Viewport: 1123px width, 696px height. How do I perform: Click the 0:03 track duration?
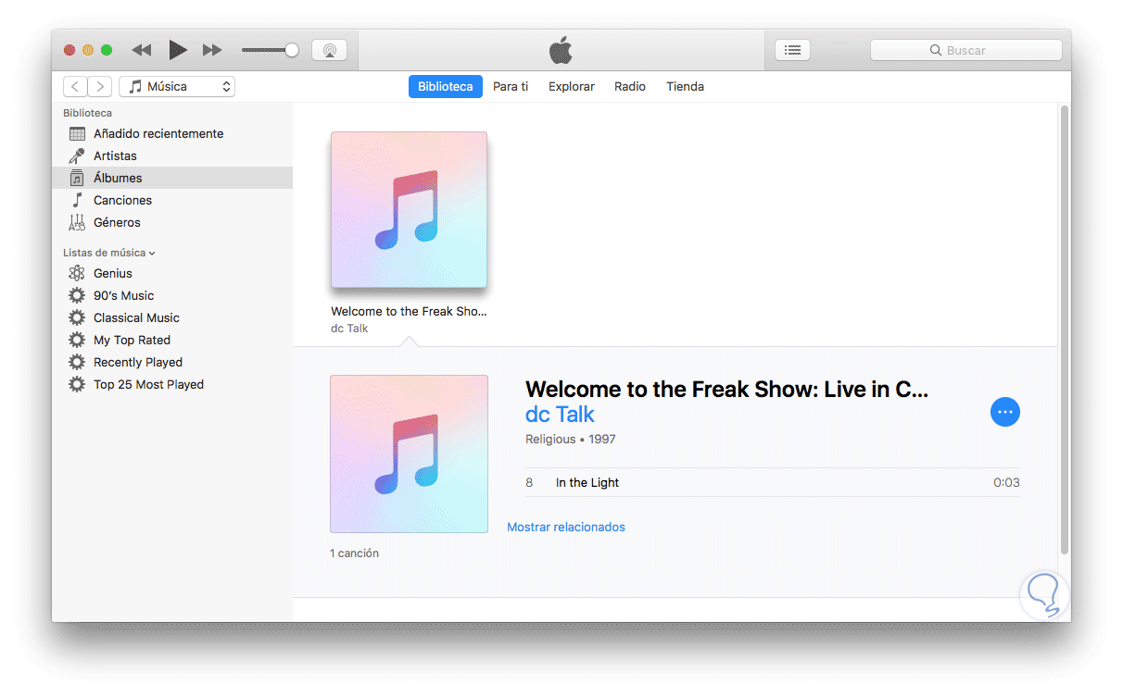click(x=1006, y=482)
